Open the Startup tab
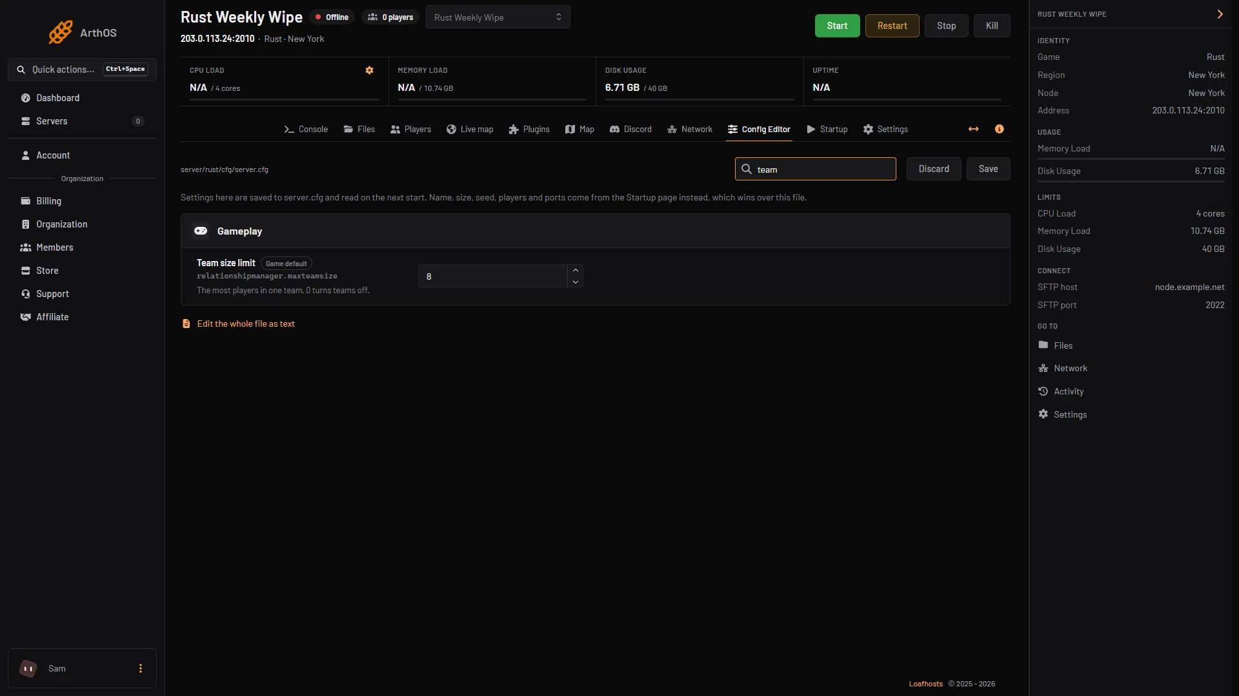 coord(827,129)
